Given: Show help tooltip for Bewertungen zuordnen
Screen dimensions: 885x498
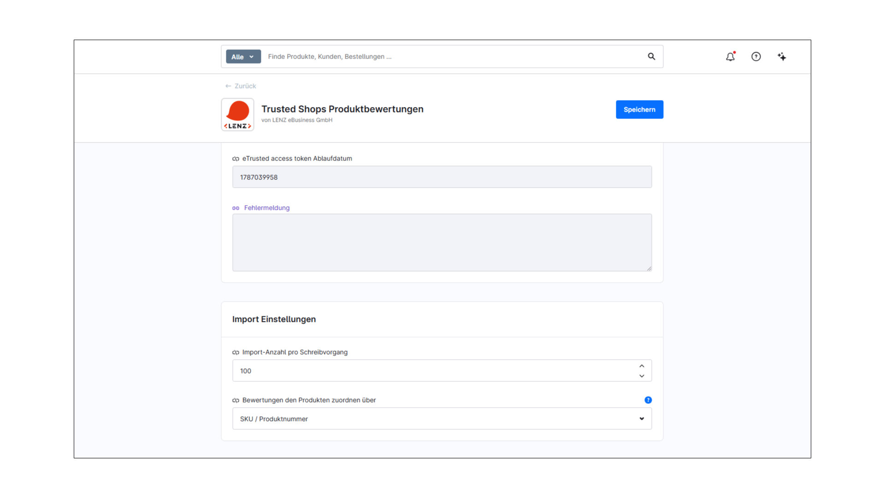Looking at the screenshot, I should [x=648, y=400].
